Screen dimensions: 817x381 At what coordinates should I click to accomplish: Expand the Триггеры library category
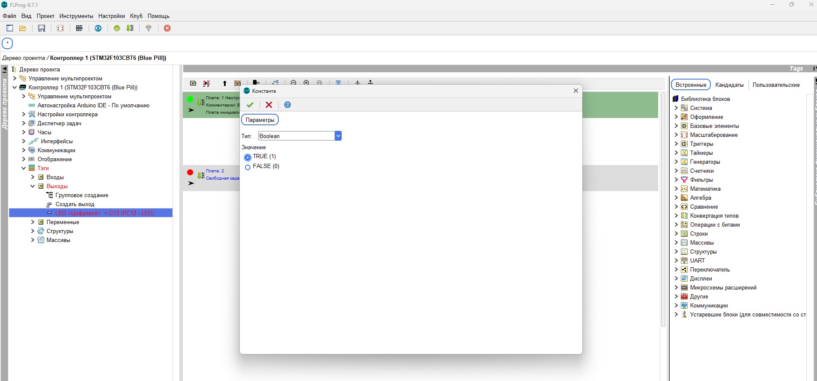[676, 144]
